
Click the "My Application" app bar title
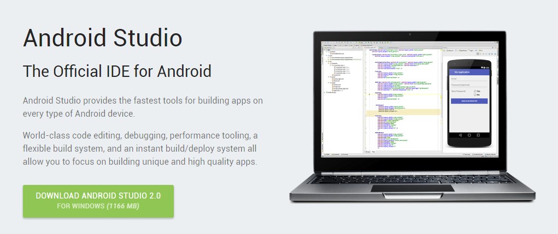coord(462,72)
